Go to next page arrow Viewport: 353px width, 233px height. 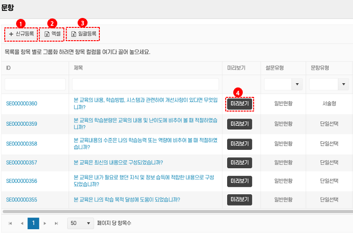point(45,223)
